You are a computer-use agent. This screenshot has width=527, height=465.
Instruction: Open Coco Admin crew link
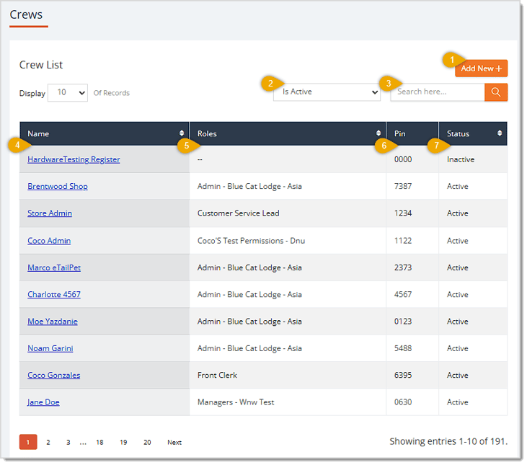(49, 241)
